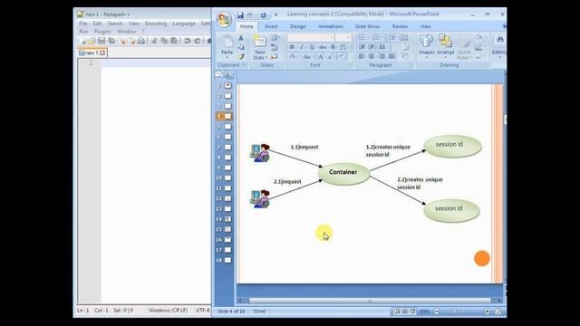
Task: Click Cut icon in Clipboard group
Action: 241,38
